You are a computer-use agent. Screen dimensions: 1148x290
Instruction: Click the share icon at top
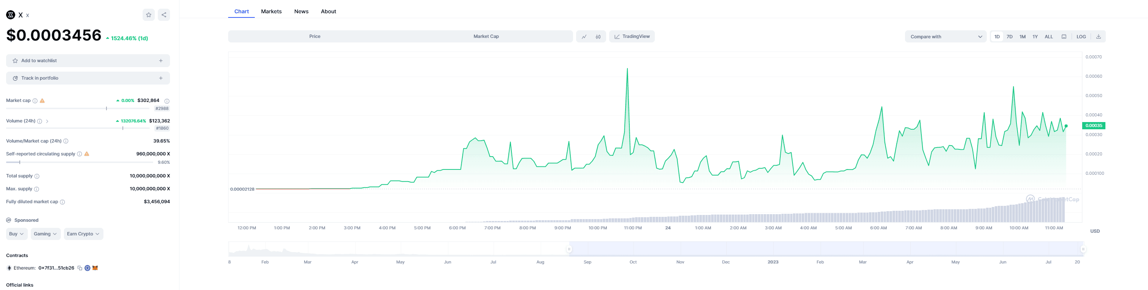164,15
